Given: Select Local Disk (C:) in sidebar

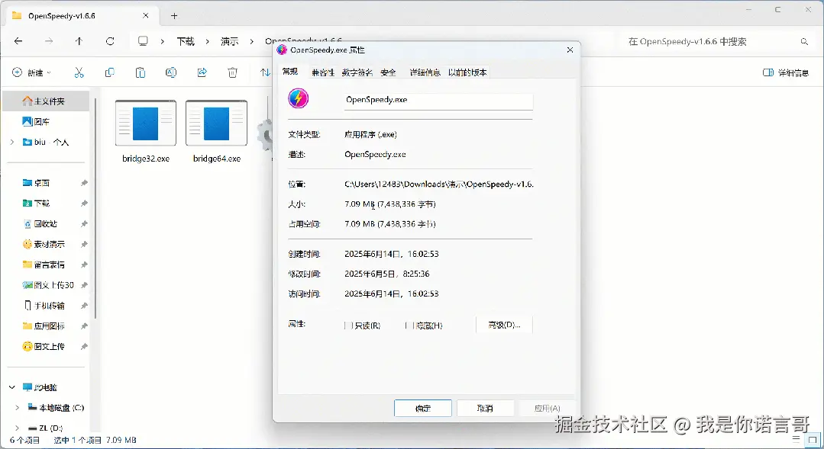Looking at the screenshot, I should click(x=57, y=408).
